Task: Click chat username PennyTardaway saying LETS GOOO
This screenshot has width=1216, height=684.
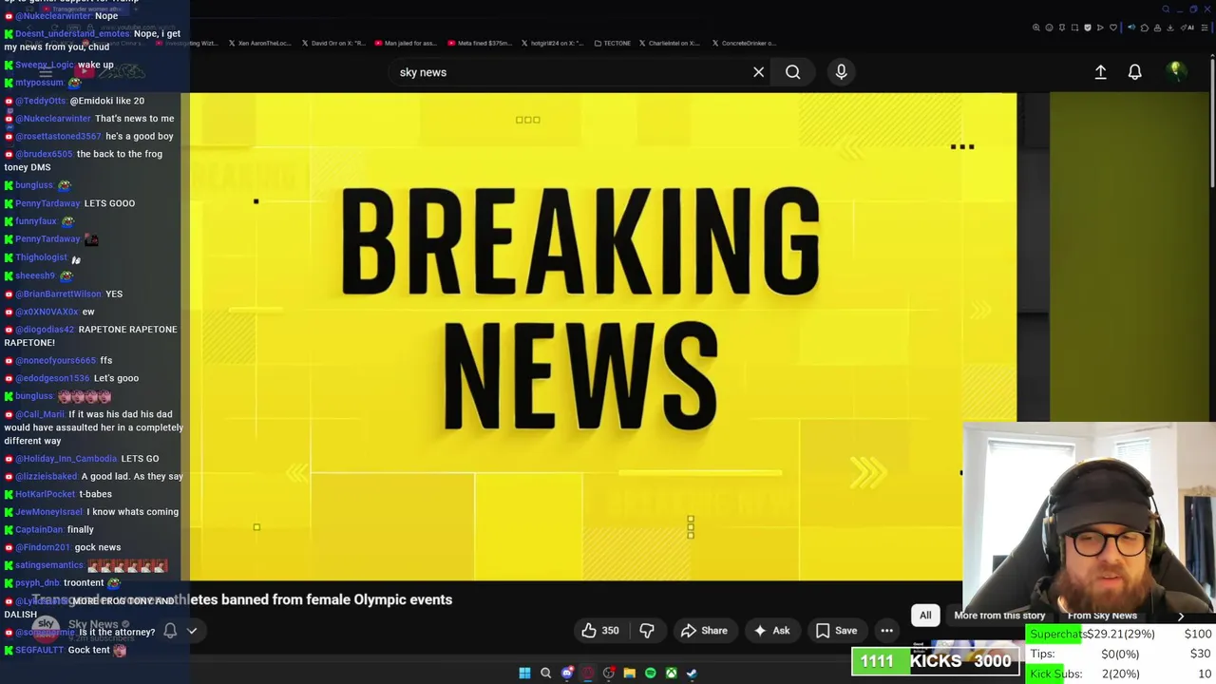Action: pyautogui.click(x=47, y=203)
